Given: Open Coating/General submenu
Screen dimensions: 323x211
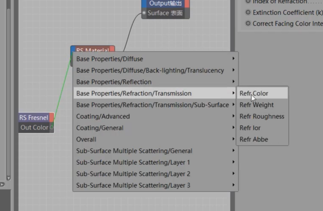Looking at the screenshot, I should (155, 128).
